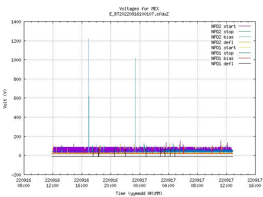Click the 220916 12:00 x-axis label
This screenshot has height=197, width=263.
coord(53,183)
